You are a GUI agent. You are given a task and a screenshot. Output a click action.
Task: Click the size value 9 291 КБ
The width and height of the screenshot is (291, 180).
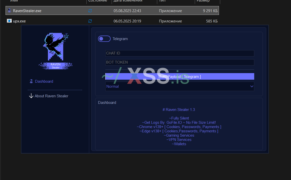tap(210, 11)
